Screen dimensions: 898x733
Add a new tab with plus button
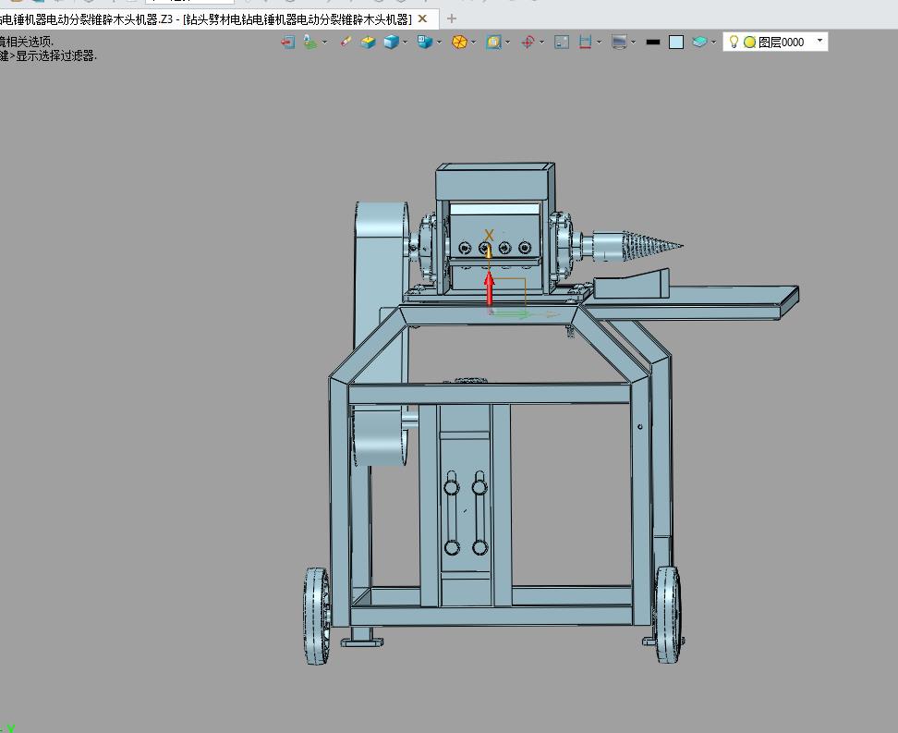pyautogui.click(x=451, y=18)
